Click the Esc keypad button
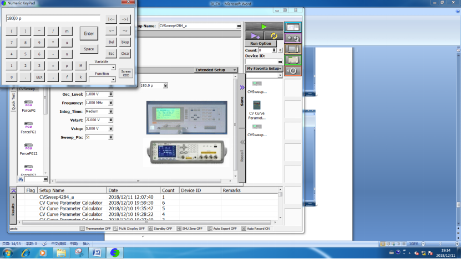 pyautogui.click(x=111, y=53)
